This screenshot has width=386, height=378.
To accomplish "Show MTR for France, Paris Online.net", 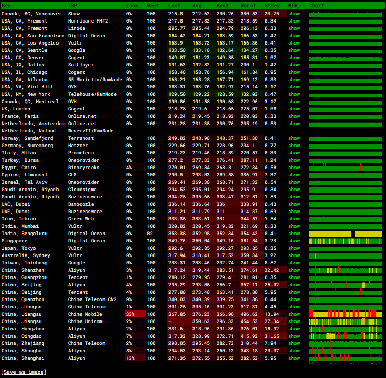I will [294, 116].
